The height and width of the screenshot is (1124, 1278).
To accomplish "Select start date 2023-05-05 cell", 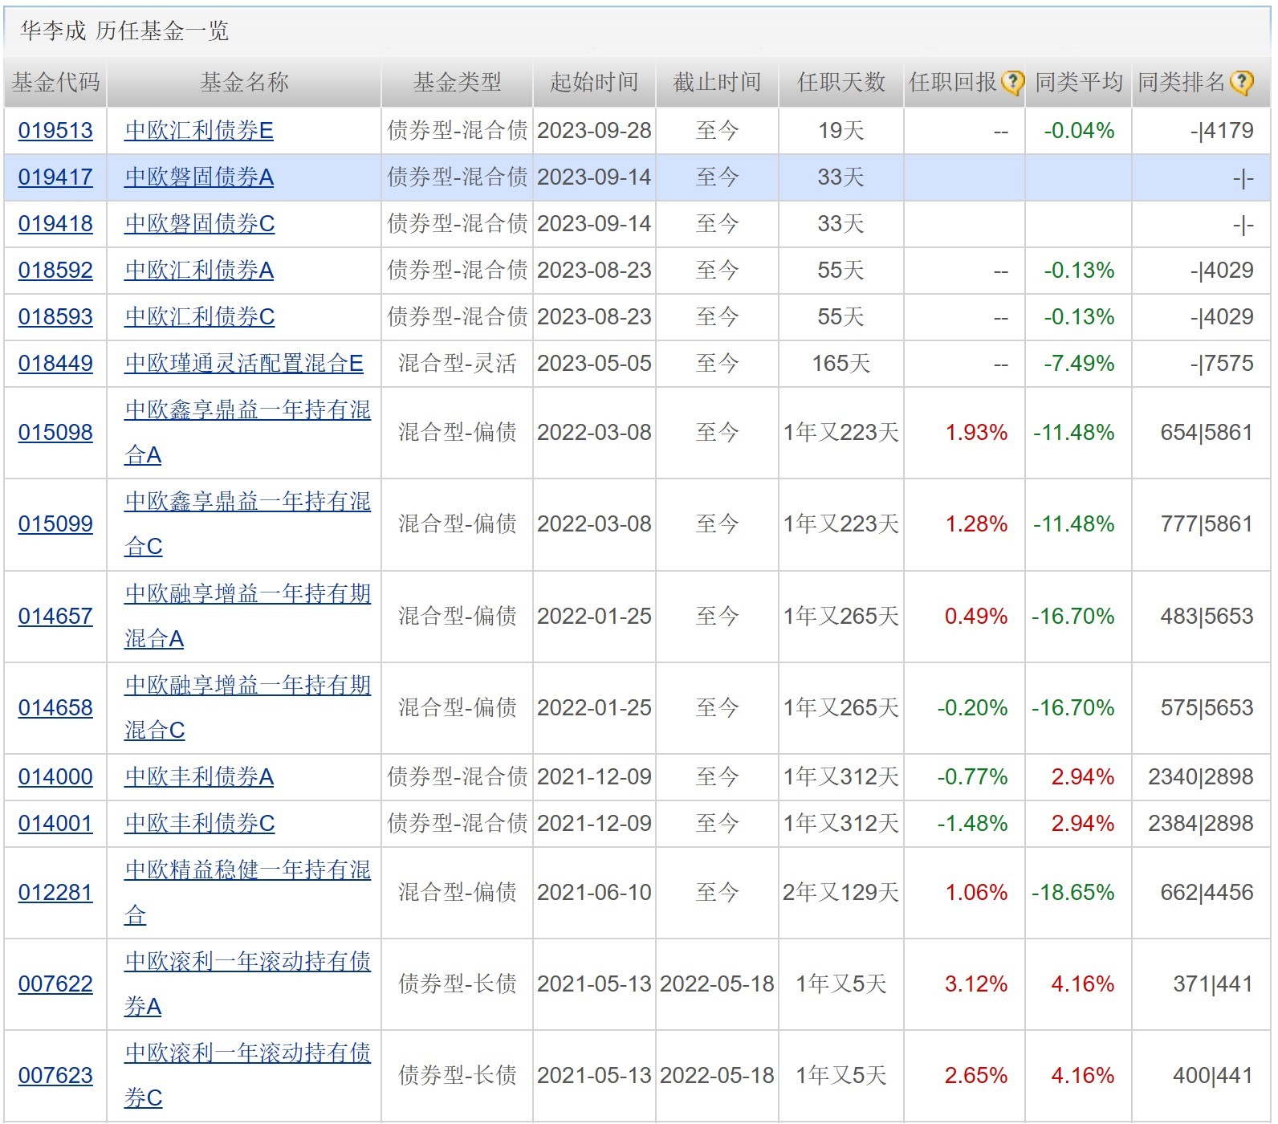I will pyautogui.click(x=594, y=364).
